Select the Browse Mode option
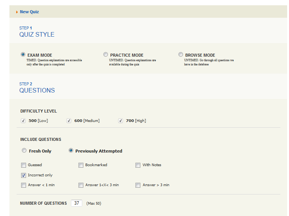This screenshot has width=289, height=216. click(x=181, y=55)
